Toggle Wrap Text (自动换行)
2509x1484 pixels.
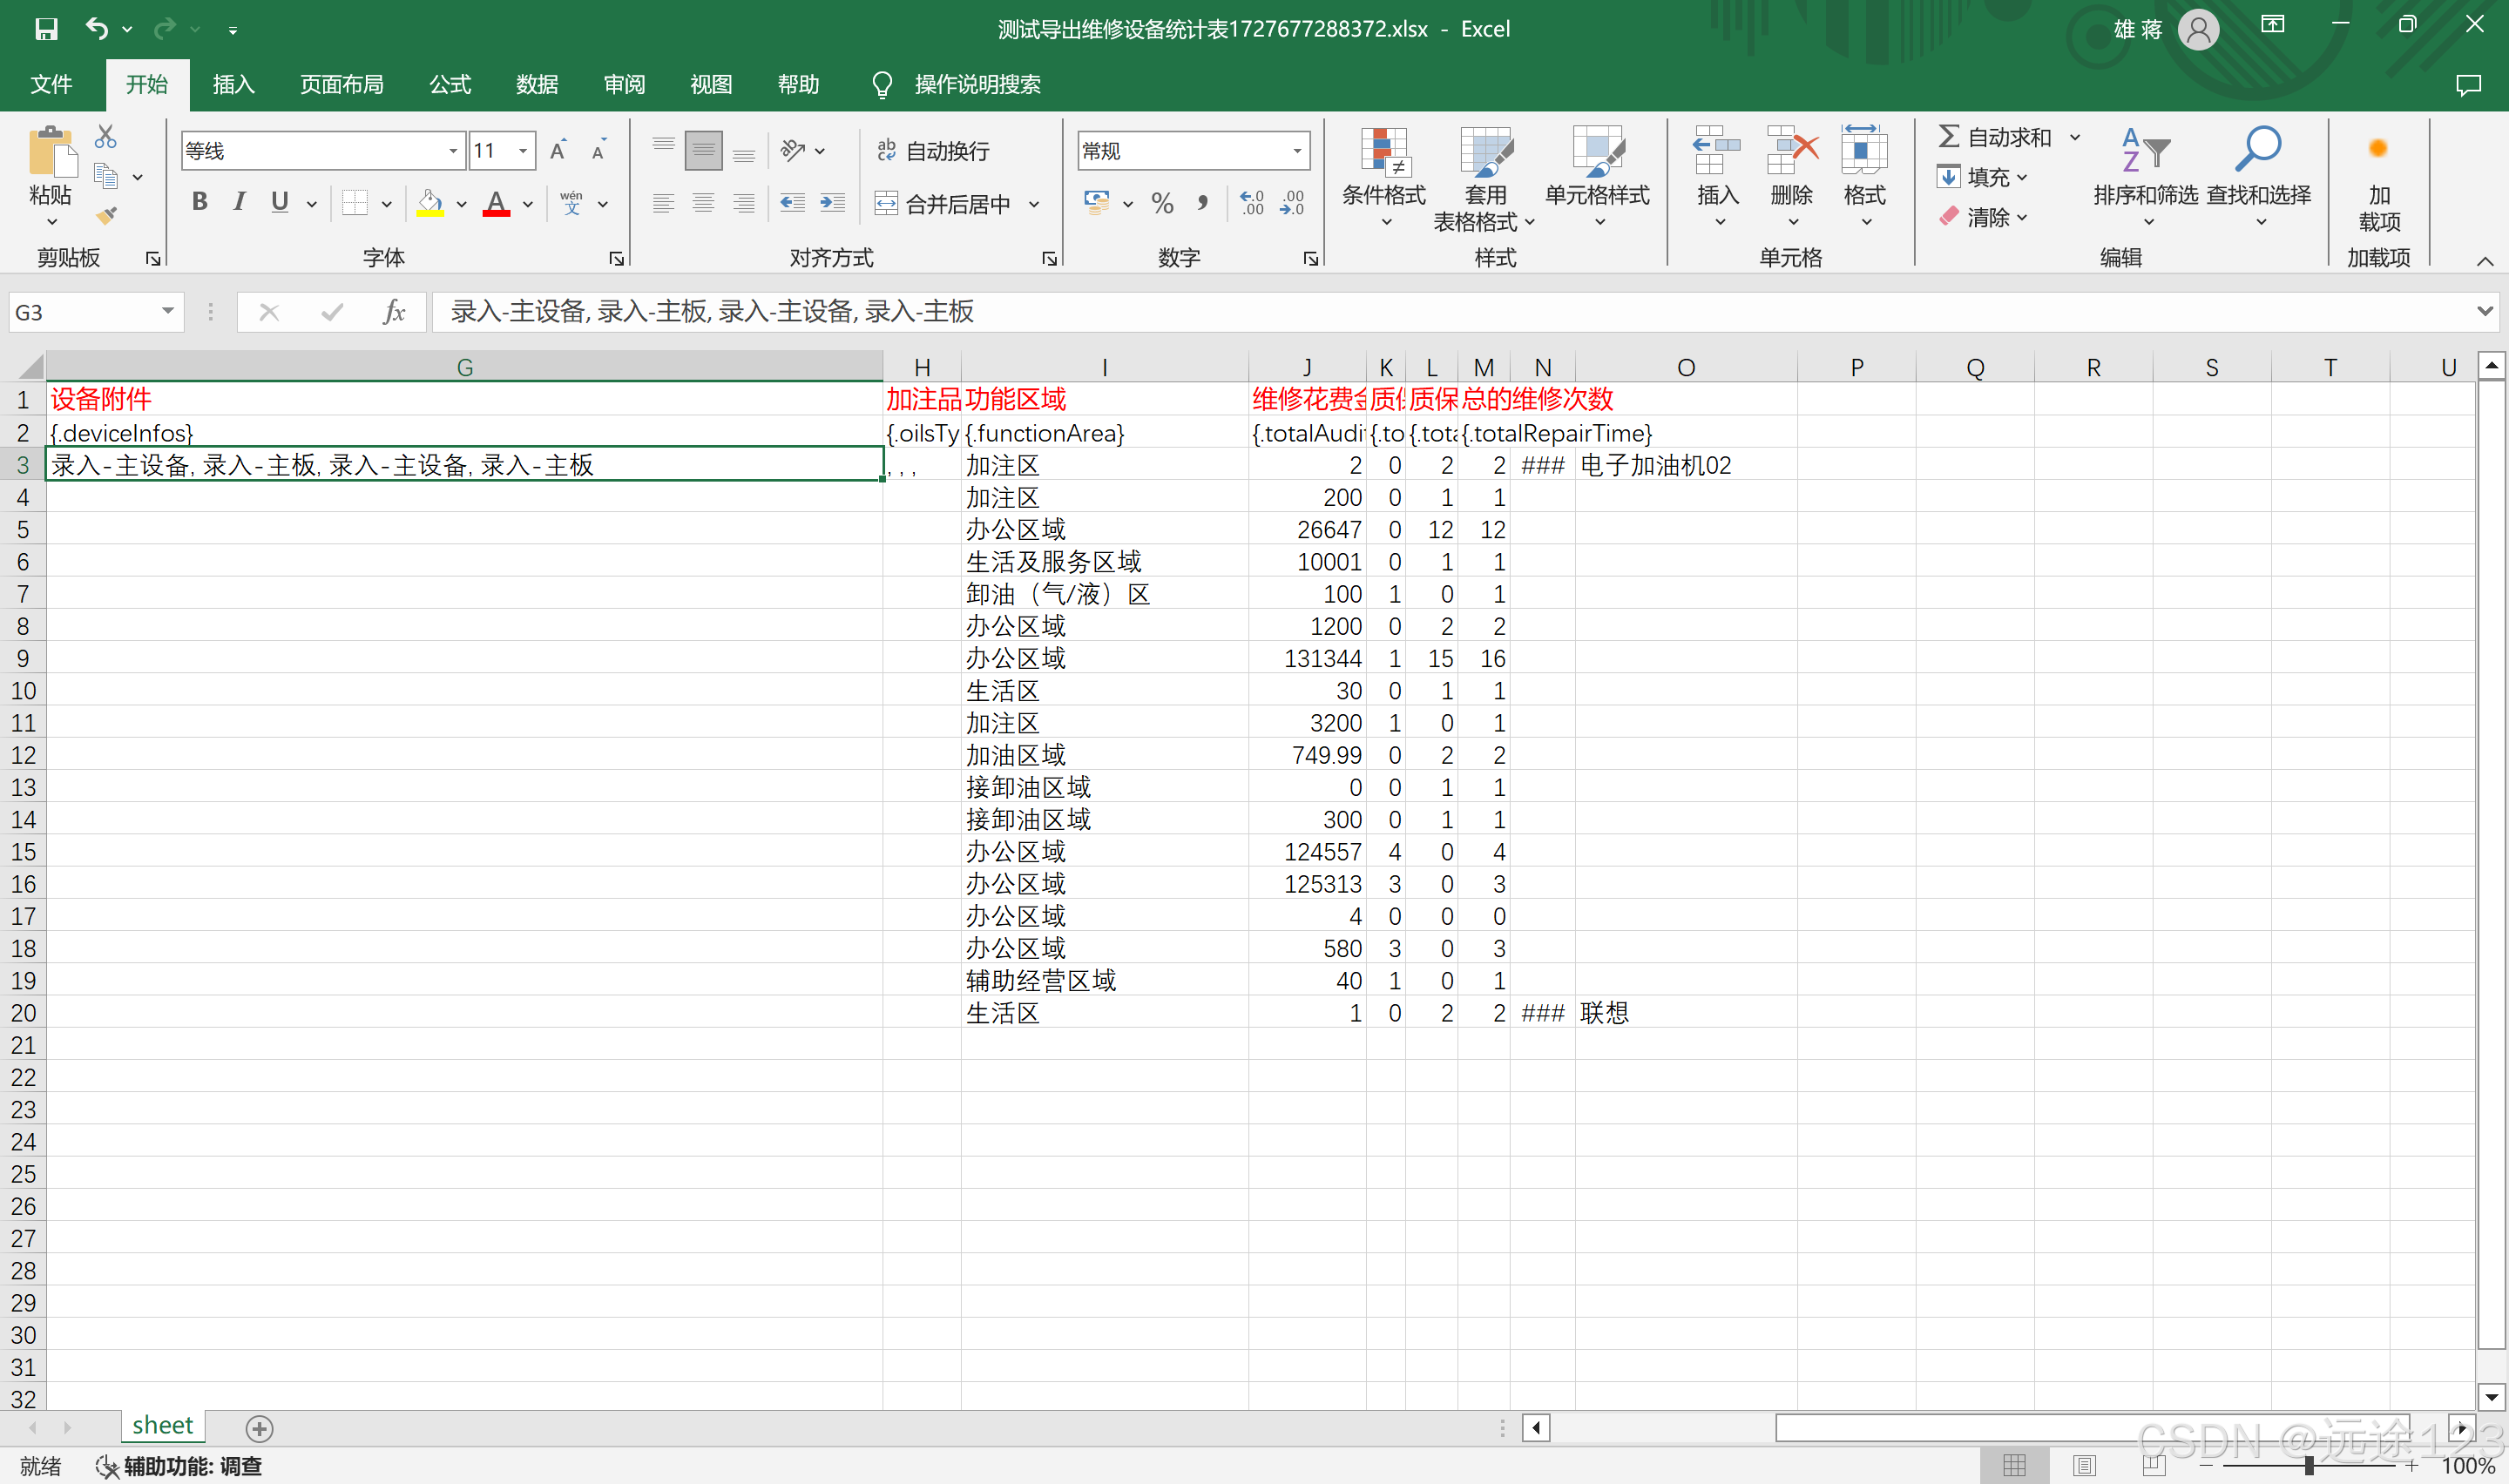933,151
